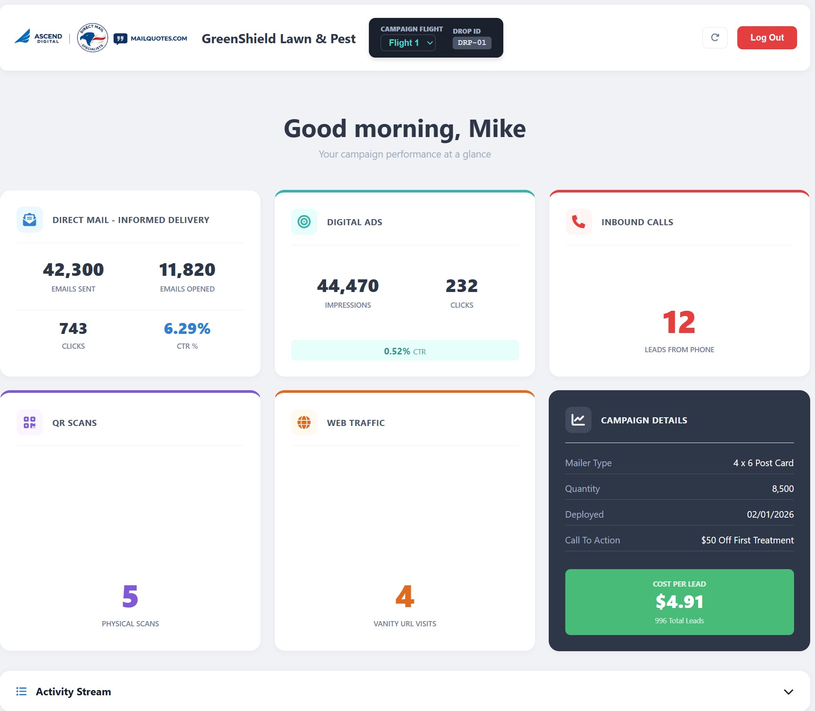Open the MAILQUOTES.COM link
The image size is (815, 711).
coord(159,38)
